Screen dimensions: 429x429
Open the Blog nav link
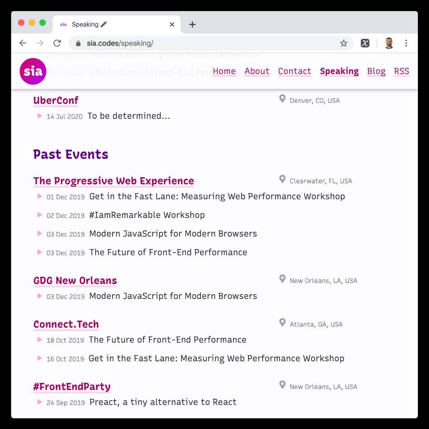(x=376, y=71)
